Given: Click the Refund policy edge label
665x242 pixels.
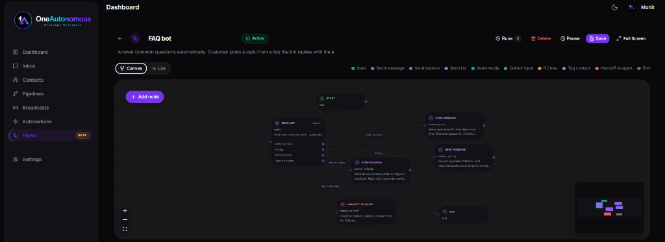Looking at the screenshot, I should coord(337,163).
